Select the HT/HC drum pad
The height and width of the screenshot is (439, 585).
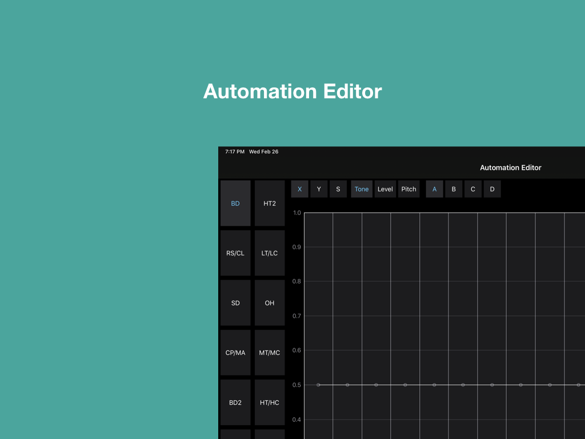270,402
